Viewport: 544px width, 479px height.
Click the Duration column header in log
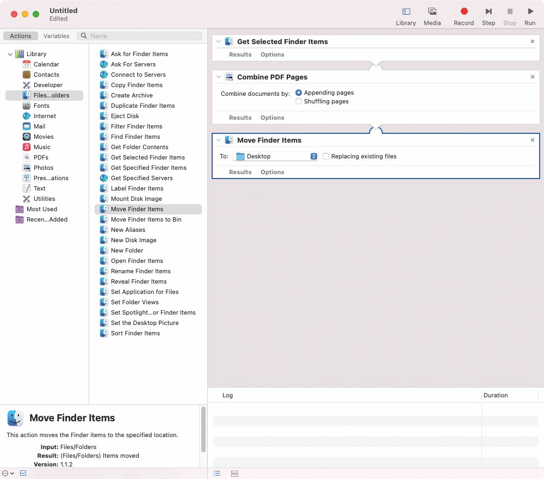[510, 395]
